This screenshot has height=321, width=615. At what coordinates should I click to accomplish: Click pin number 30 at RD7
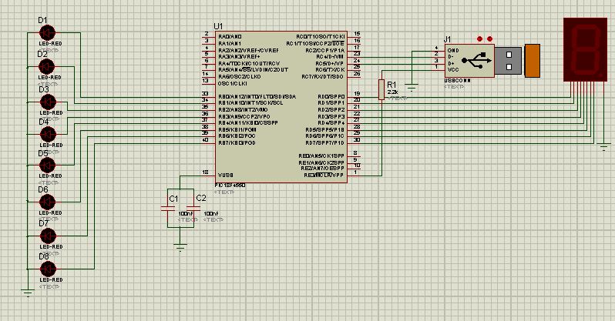(357, 140)
